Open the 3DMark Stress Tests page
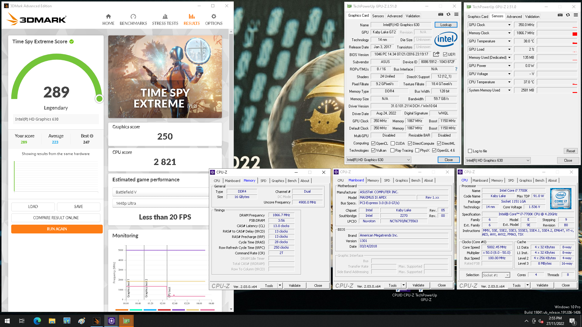 click(x=165, y=19)
